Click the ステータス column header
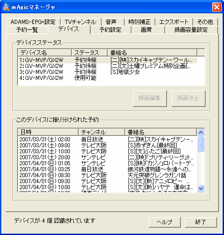Image resolution: width=224 pixels, height=235 pixels. [x=89, y=53]
